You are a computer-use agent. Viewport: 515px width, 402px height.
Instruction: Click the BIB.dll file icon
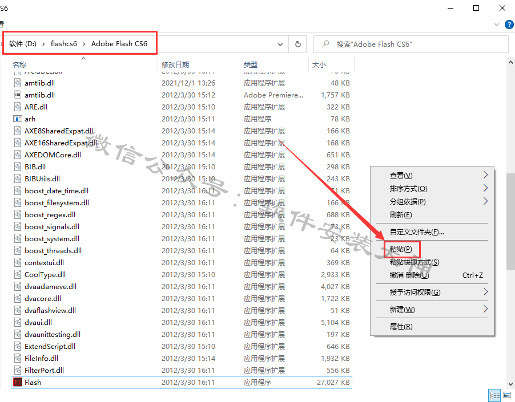17,167
